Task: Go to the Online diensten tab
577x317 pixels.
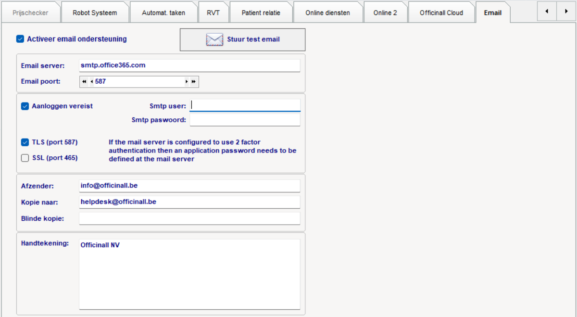Action: [327, 13]
